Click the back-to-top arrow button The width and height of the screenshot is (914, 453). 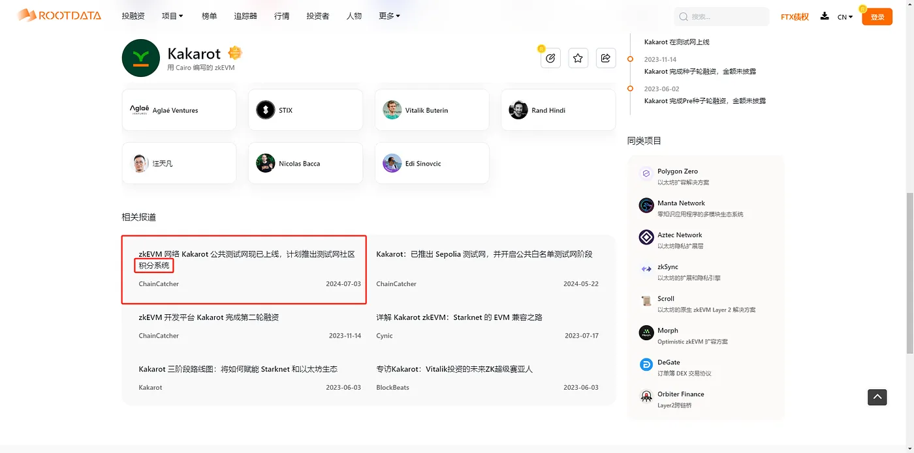877,396
